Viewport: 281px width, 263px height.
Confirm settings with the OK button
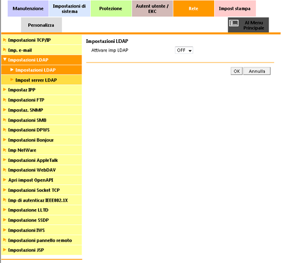pos(236,71)
